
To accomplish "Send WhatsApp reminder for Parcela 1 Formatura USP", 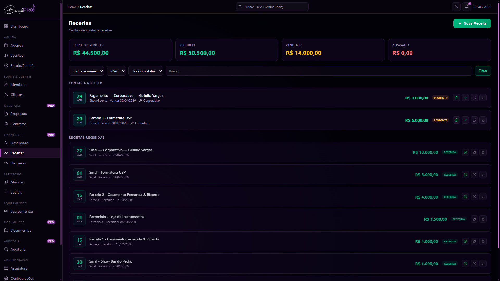I will [457, 120].
